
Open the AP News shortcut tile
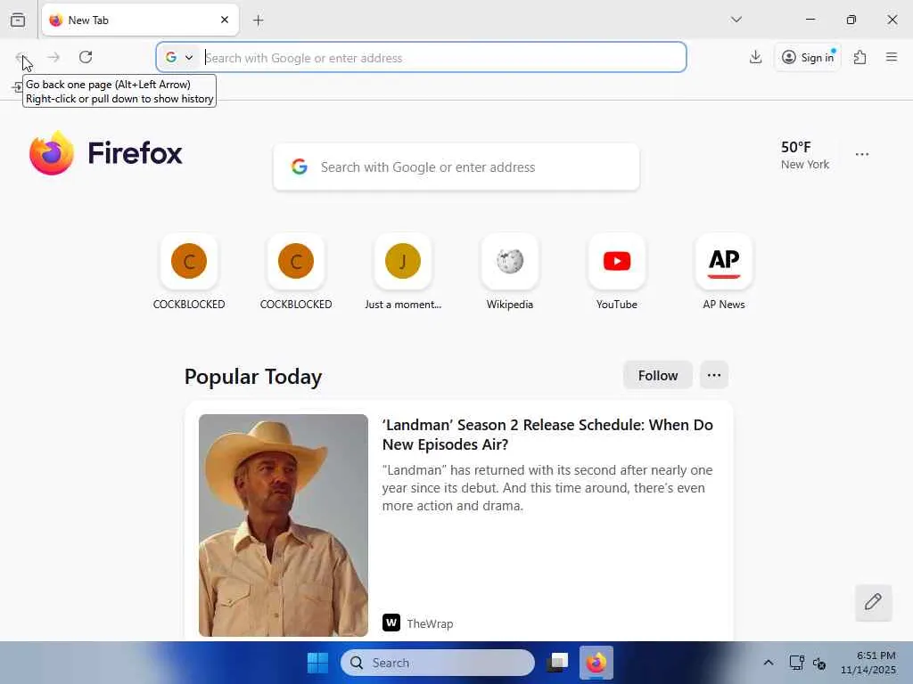pyautogui.click(x=724, y=272)
